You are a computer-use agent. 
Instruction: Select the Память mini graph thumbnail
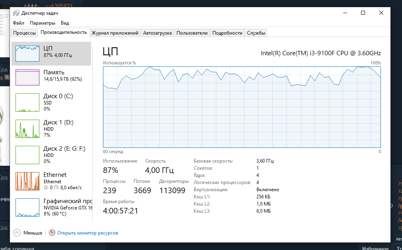pos(27,78)
